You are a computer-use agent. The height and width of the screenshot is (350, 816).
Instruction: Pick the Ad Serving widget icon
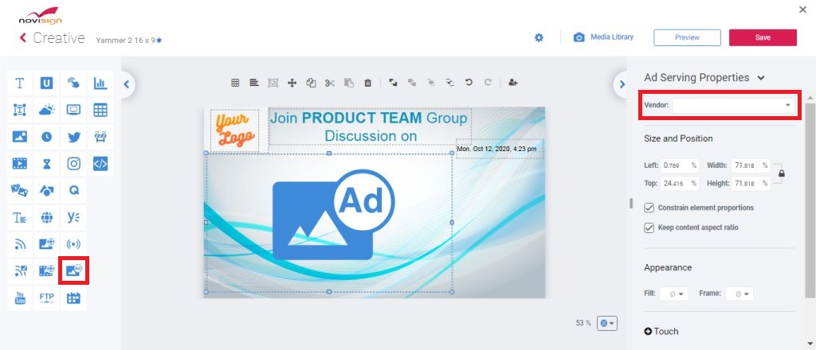[x=74, y=270]
